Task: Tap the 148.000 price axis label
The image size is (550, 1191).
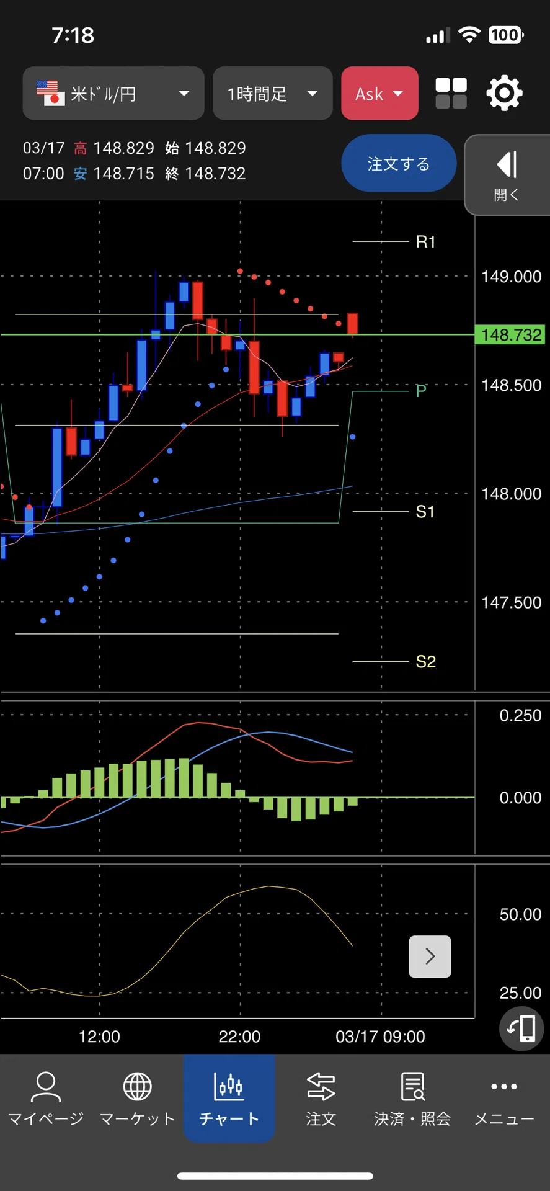Action: (x=512, y=494)
